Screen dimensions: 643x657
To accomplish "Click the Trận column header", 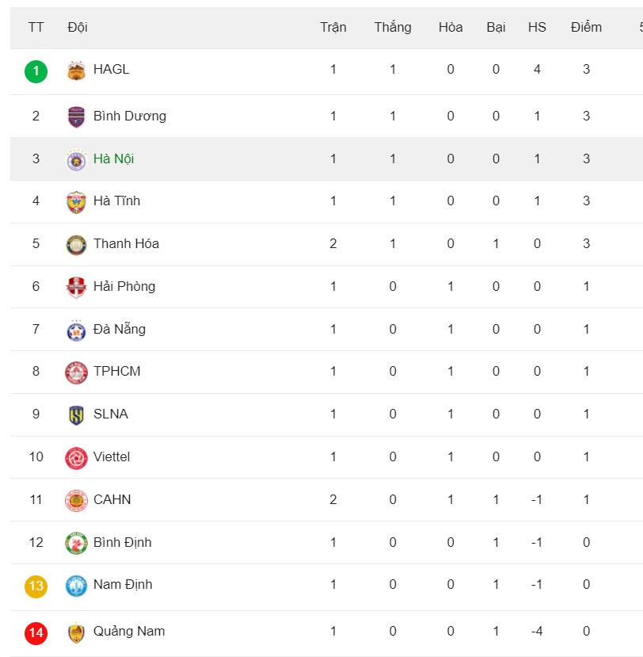I will pyautogui.click(x=333, y=27).
